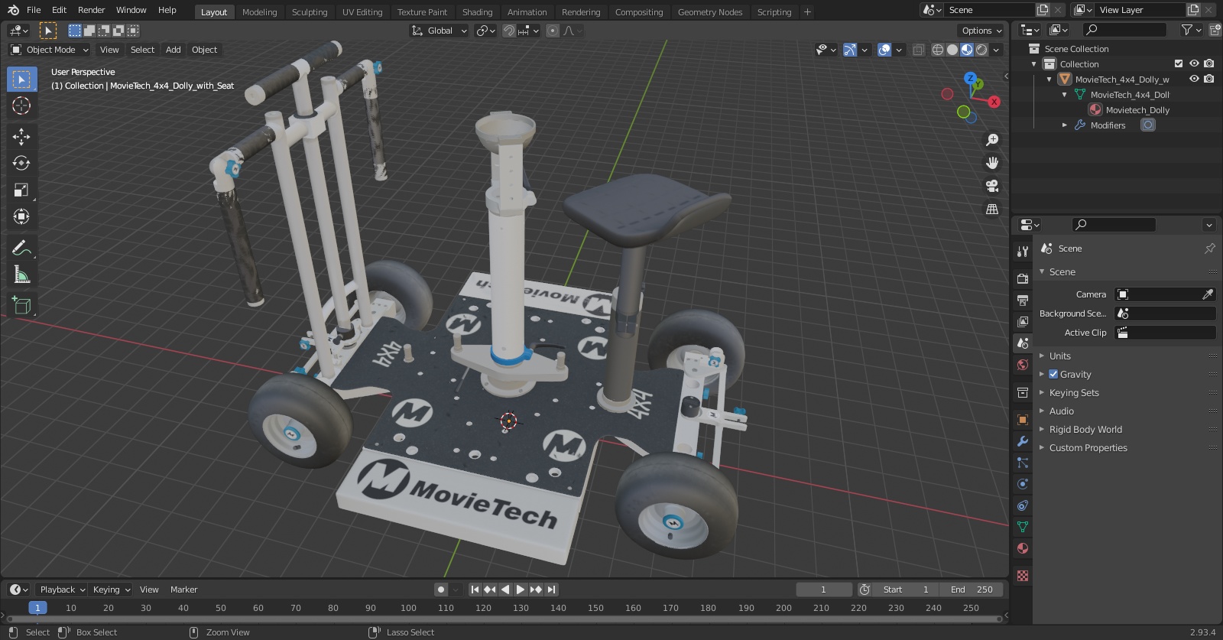Screen dimensions: 1223x640
Task: Activate the Move tool
Action: [21, 137]
